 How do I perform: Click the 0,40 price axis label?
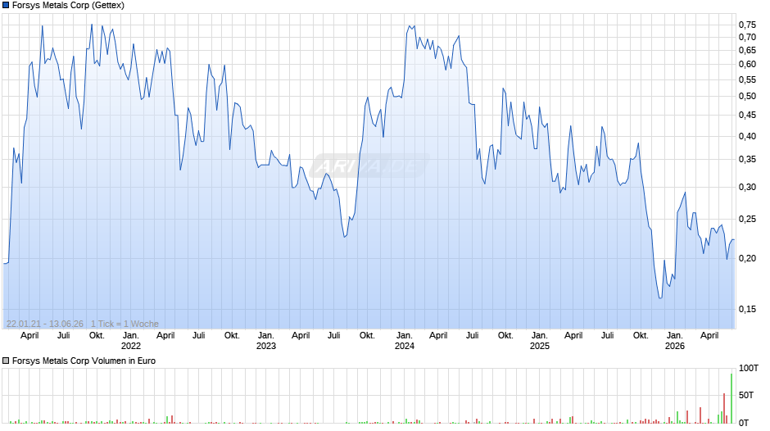point(747,136)
